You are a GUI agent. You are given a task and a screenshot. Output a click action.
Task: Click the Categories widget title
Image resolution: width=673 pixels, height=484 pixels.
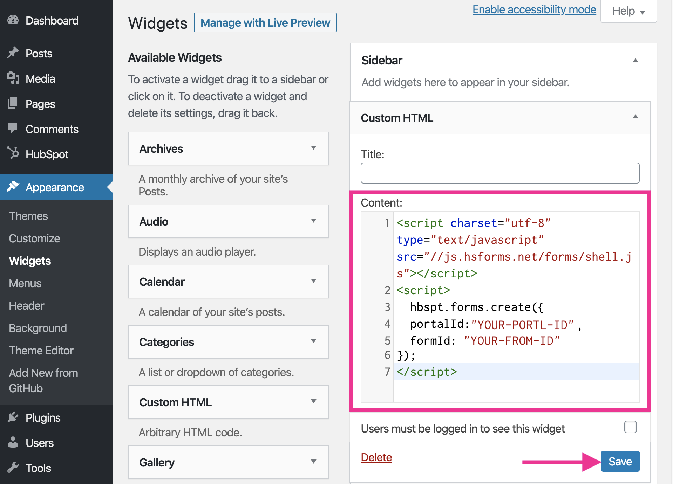click(167, 342)
